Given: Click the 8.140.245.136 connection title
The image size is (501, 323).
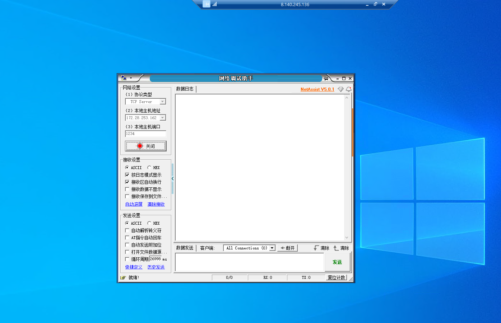Looking at the screenshot, I should [295, 5].
